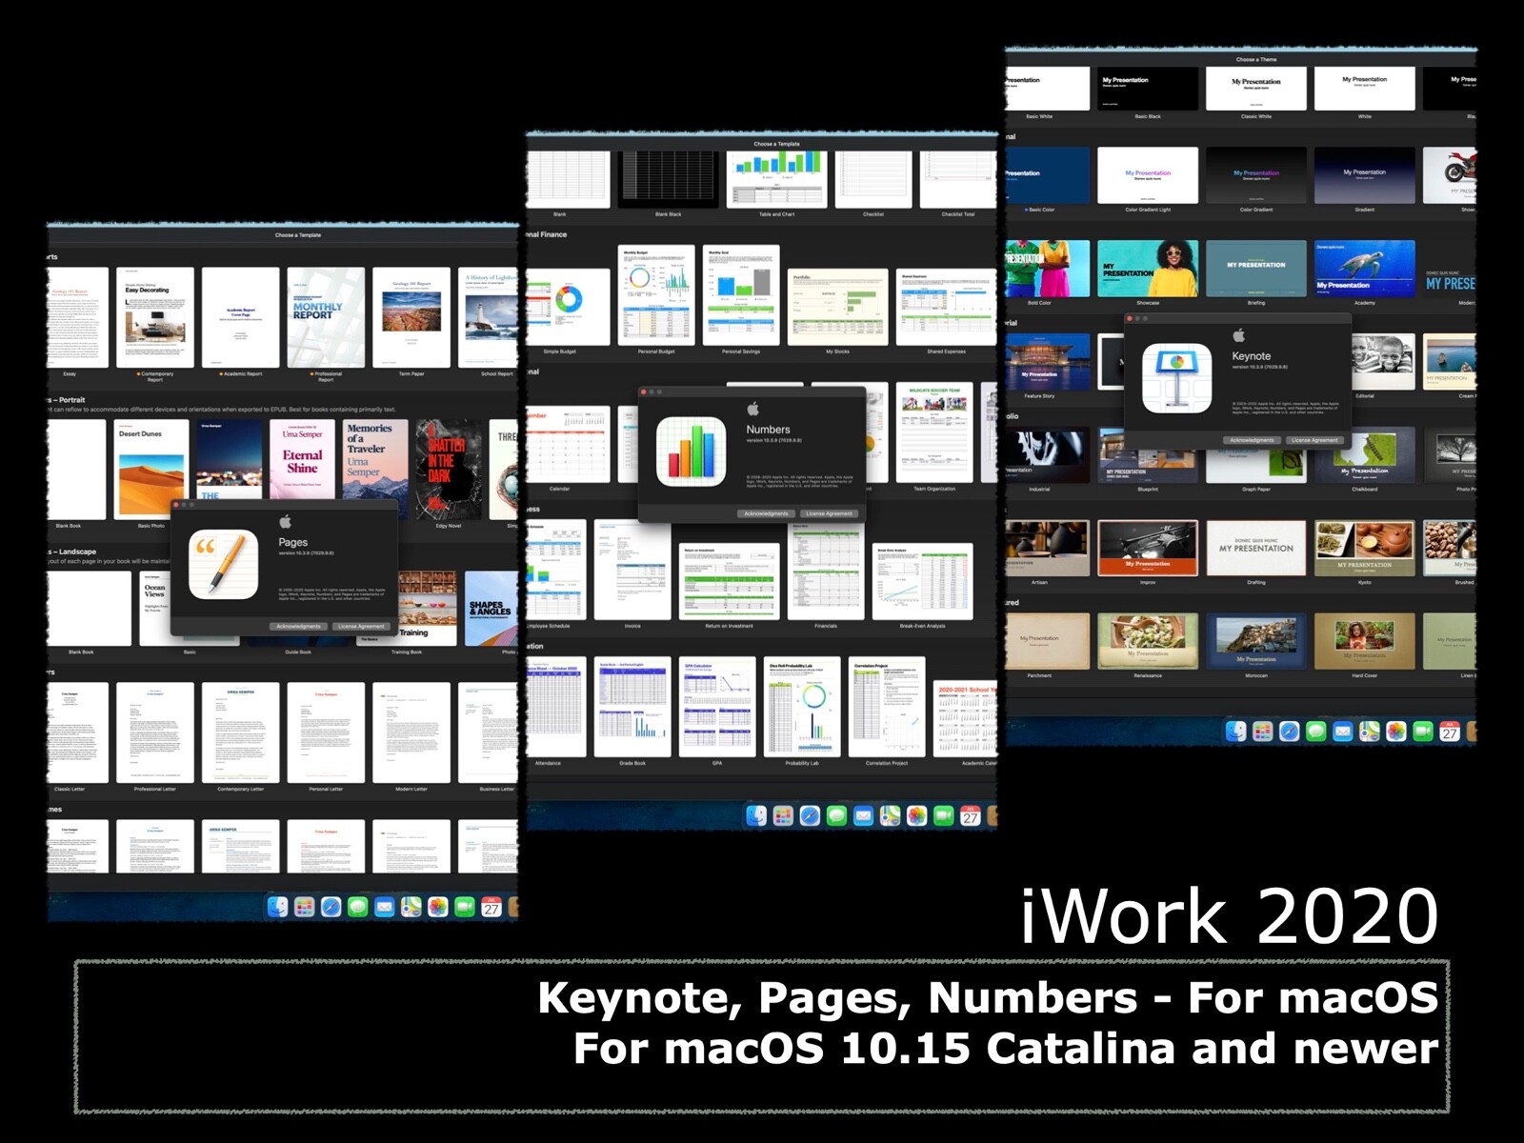Select the Academic Report template in Pages

click(x=240, y=317)
